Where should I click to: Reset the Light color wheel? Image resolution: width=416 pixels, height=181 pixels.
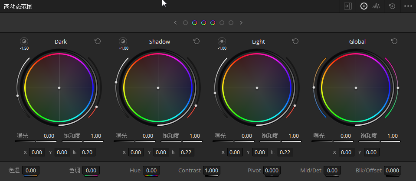295,41
